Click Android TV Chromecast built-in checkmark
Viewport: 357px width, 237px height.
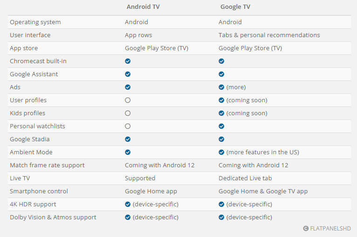[128, 61]
